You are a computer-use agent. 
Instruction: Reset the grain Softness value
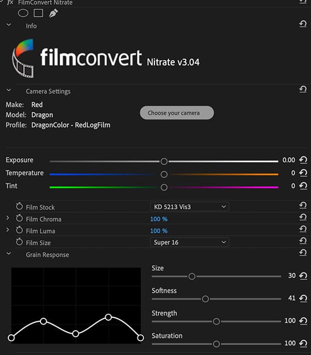pyautogui.click(x=303, y=298)
